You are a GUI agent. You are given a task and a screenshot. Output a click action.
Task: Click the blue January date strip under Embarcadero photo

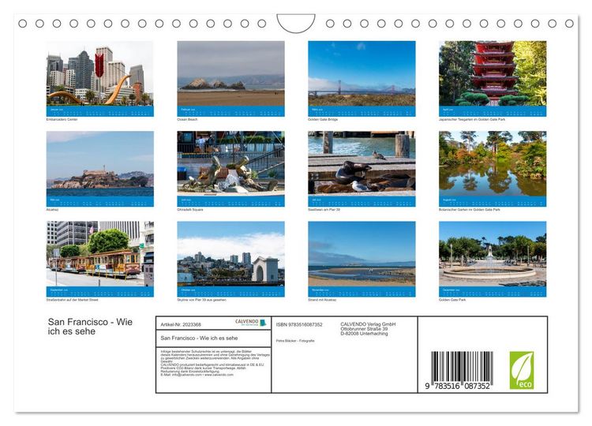click(x=100, y=111)
